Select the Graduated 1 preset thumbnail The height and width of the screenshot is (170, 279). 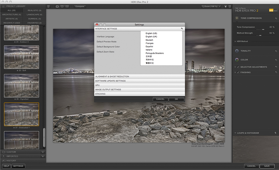(x=21, y=114)
